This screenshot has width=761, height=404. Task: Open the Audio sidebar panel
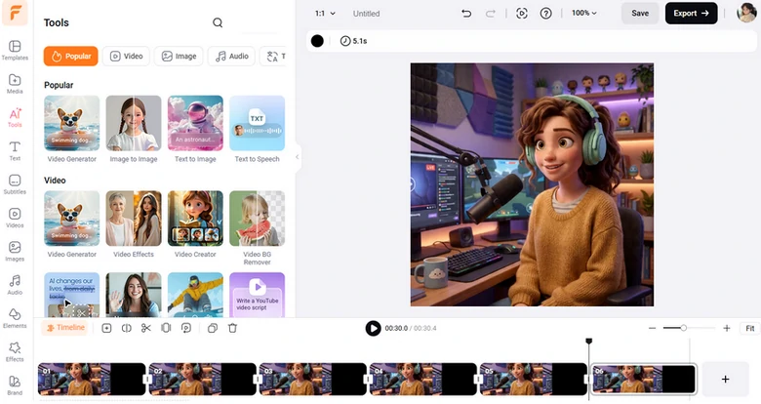pyautogui.click(x=15, y=285)
